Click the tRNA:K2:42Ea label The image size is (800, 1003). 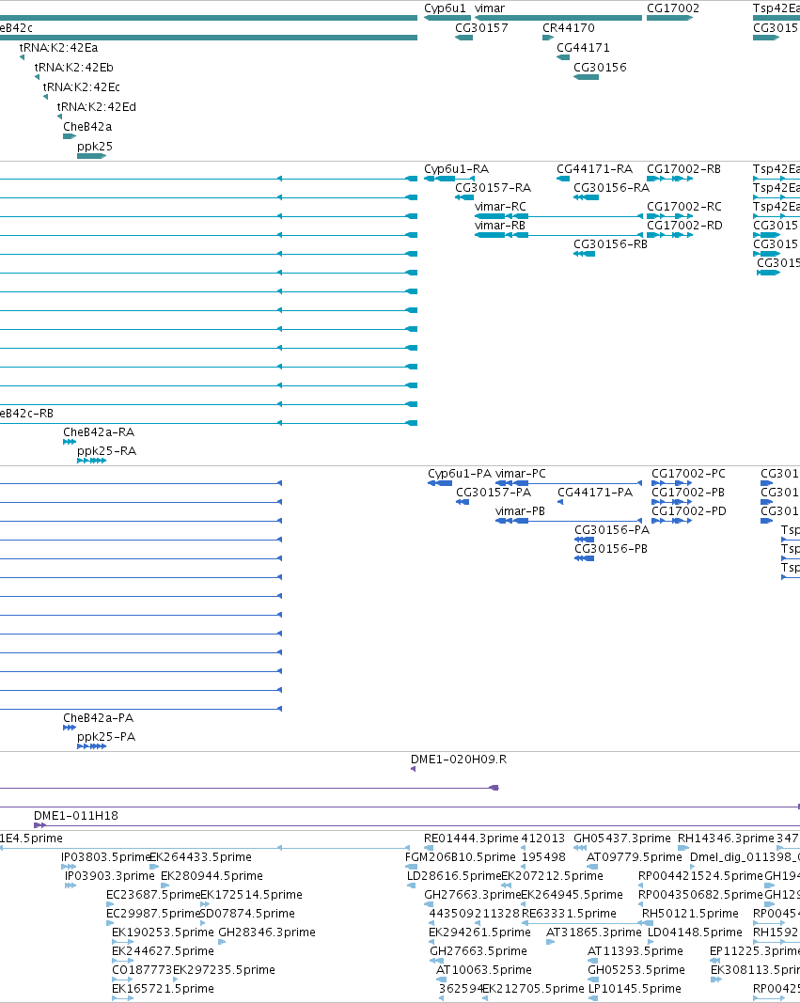59,48
